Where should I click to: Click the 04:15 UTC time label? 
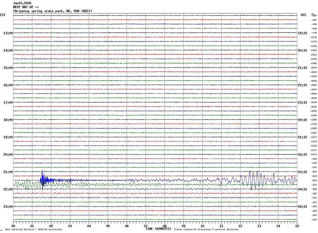coord(302,189)
